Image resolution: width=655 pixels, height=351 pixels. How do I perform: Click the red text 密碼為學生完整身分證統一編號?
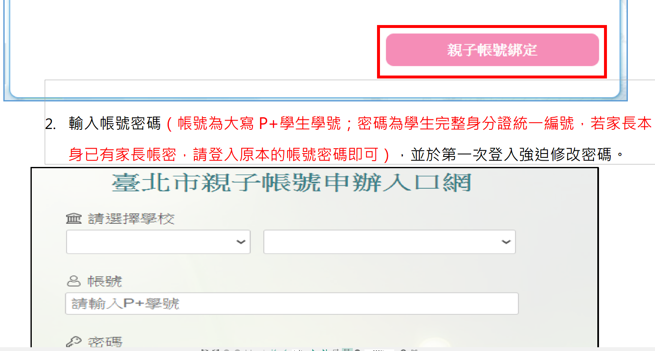coord(466,124)
